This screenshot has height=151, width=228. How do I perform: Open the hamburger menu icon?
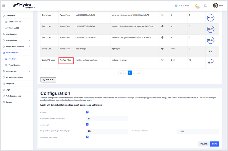[3, 5]
